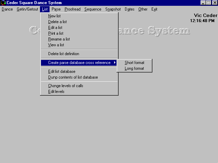Image resolution: width=218 pixels, height=163 pixels.
Task: Select Edit levels menu entry
Action: (x=79, y=92)
